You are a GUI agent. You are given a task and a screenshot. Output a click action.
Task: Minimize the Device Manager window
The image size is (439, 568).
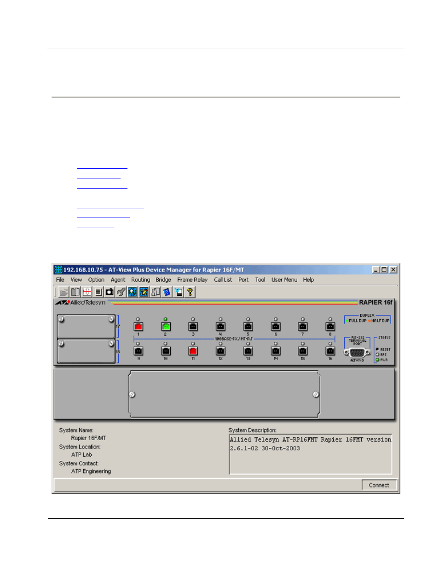[x=376, y=270]
